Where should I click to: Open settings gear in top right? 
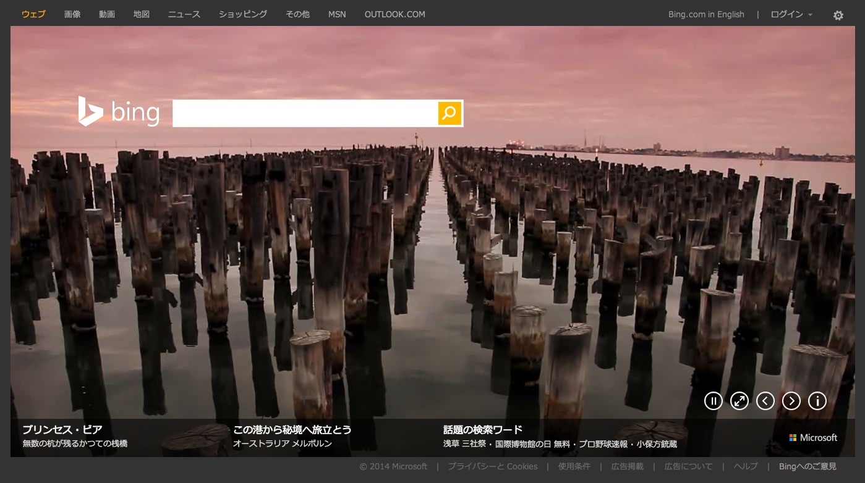838,15
